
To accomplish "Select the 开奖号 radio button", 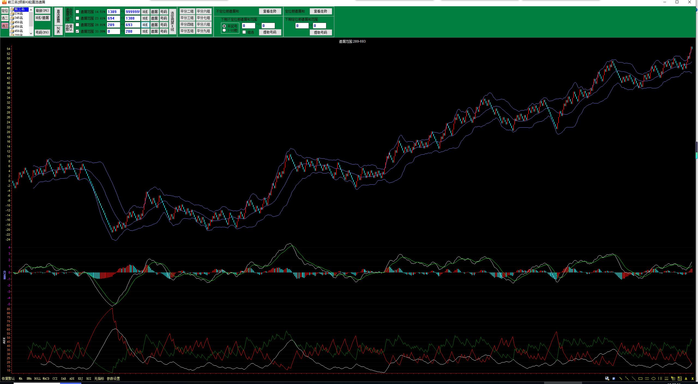I will [x=224, y=26].
